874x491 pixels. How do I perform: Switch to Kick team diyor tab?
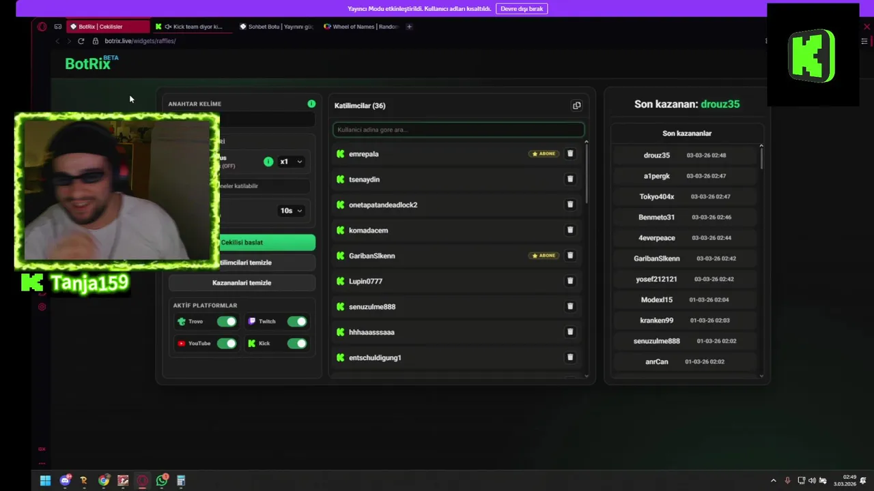193,27
